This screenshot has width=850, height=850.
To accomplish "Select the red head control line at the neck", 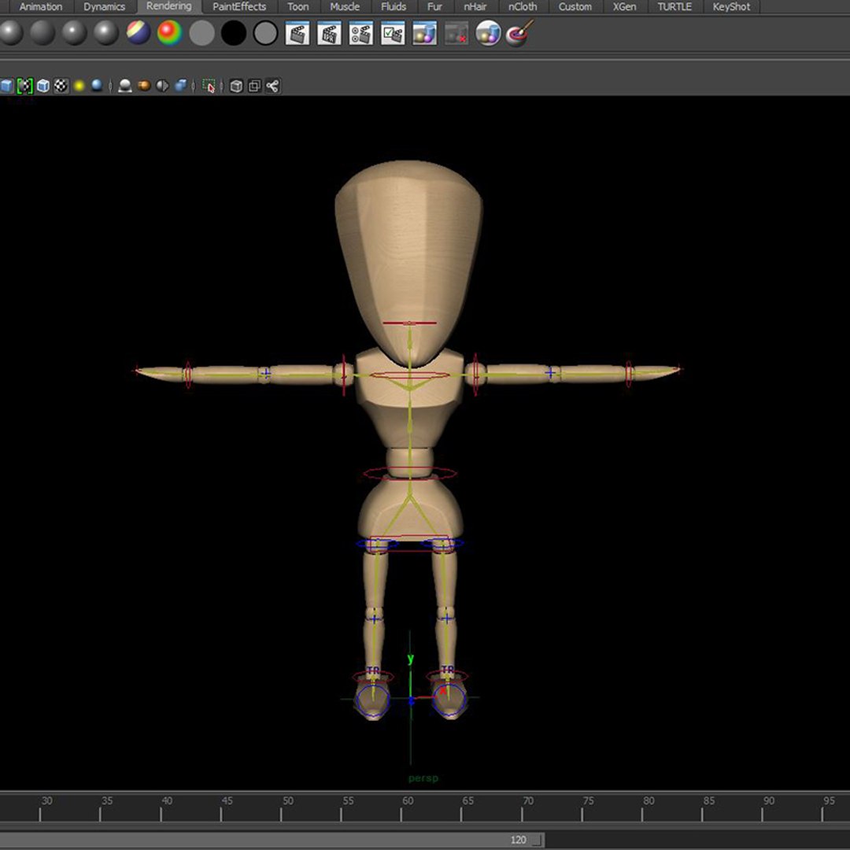I will (409, 323).
